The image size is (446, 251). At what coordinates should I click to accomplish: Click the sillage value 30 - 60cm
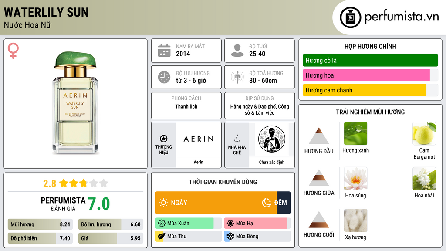pos(263,81)
